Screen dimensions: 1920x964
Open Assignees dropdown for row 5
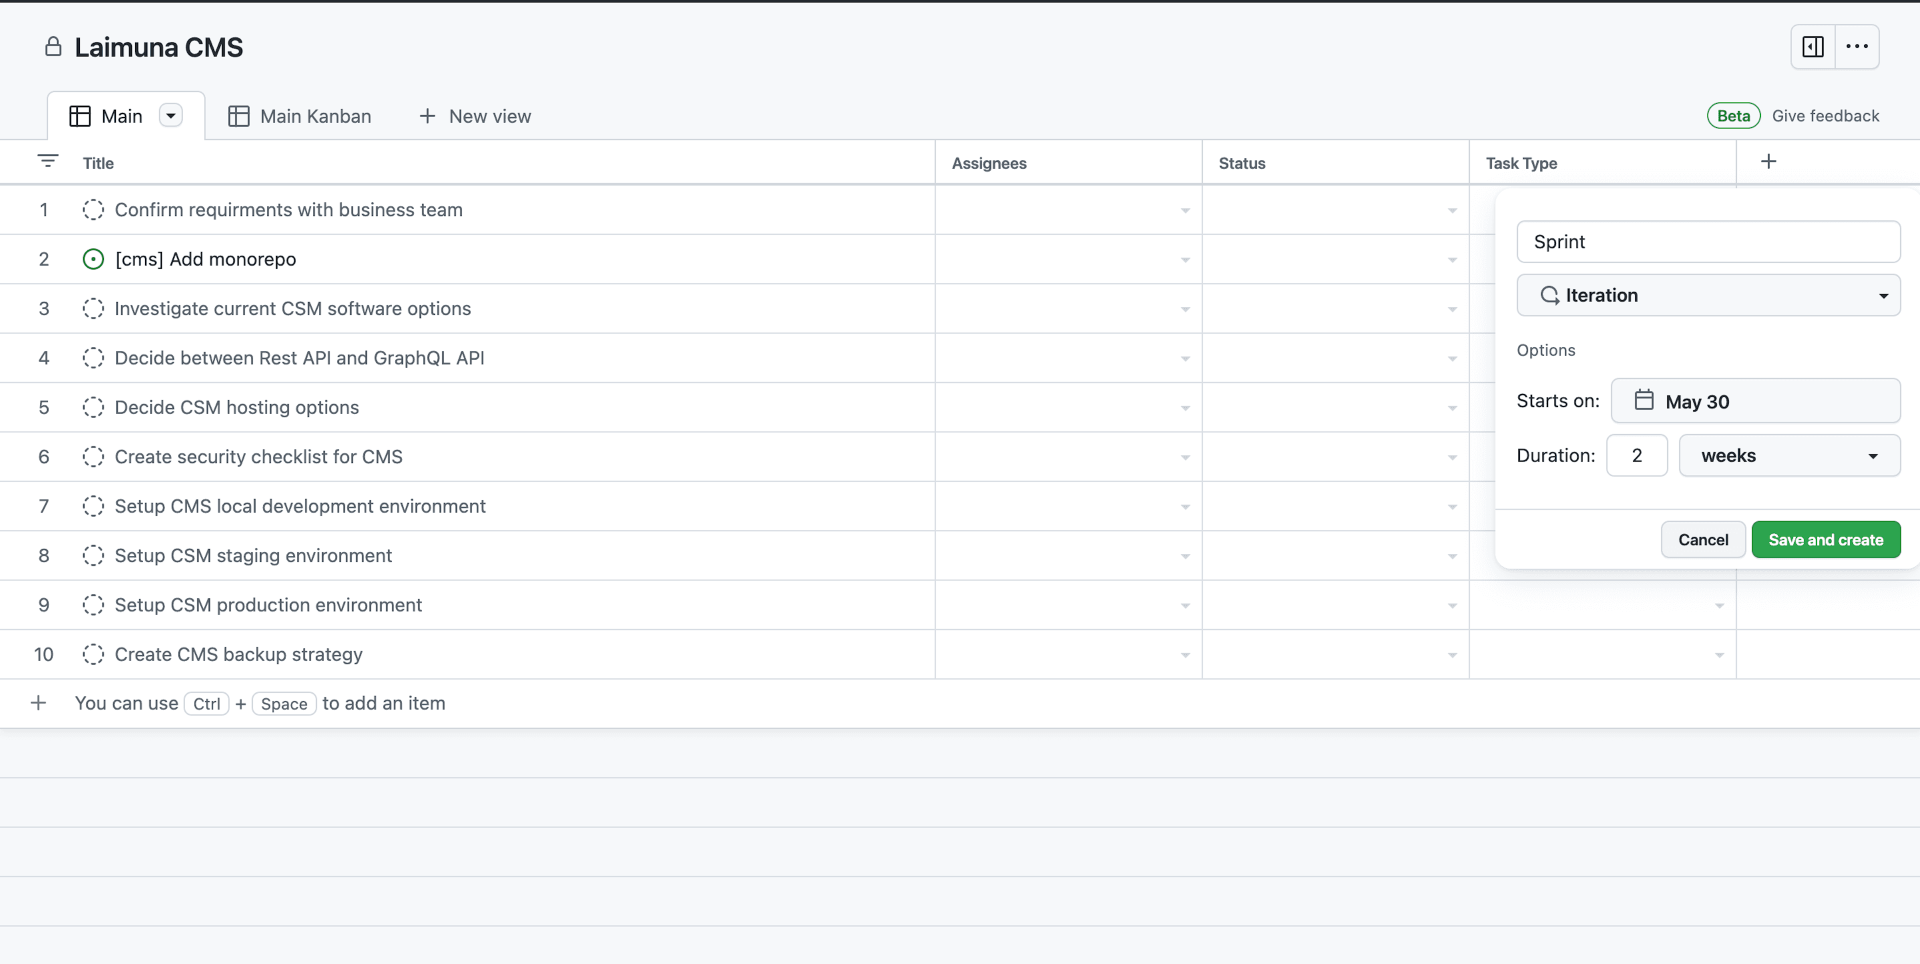(x=1184, y=408)
